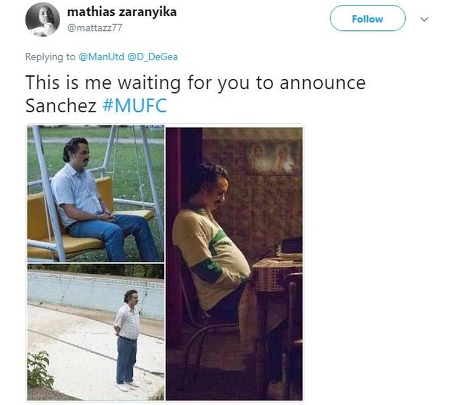Click the framed portrait on the wall in photo
Viewport: 455px width, 405px height.
click(271, 159)
